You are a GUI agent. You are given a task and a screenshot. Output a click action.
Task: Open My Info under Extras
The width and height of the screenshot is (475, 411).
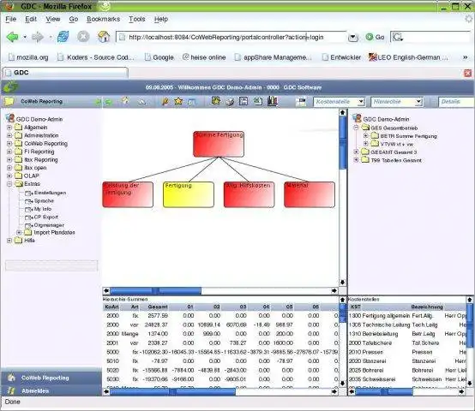tap(43, 209)
